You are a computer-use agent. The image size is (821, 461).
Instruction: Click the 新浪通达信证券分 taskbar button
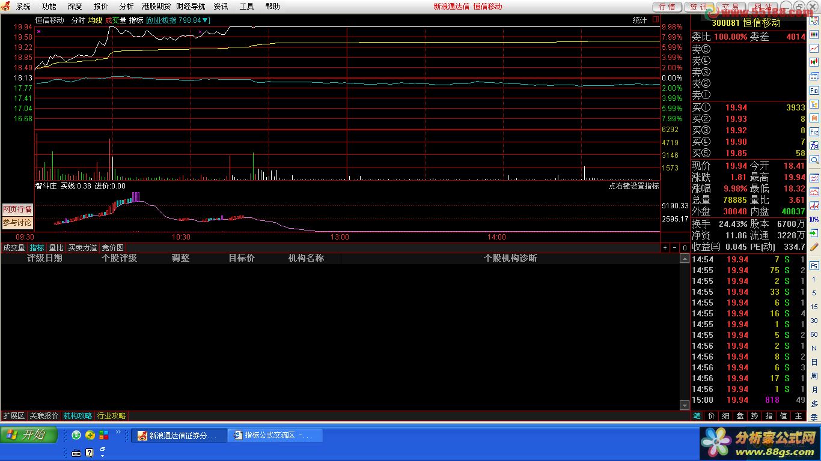[x=180, y=435]
